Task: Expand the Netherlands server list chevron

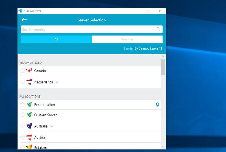Action: (x=57, y=82)
